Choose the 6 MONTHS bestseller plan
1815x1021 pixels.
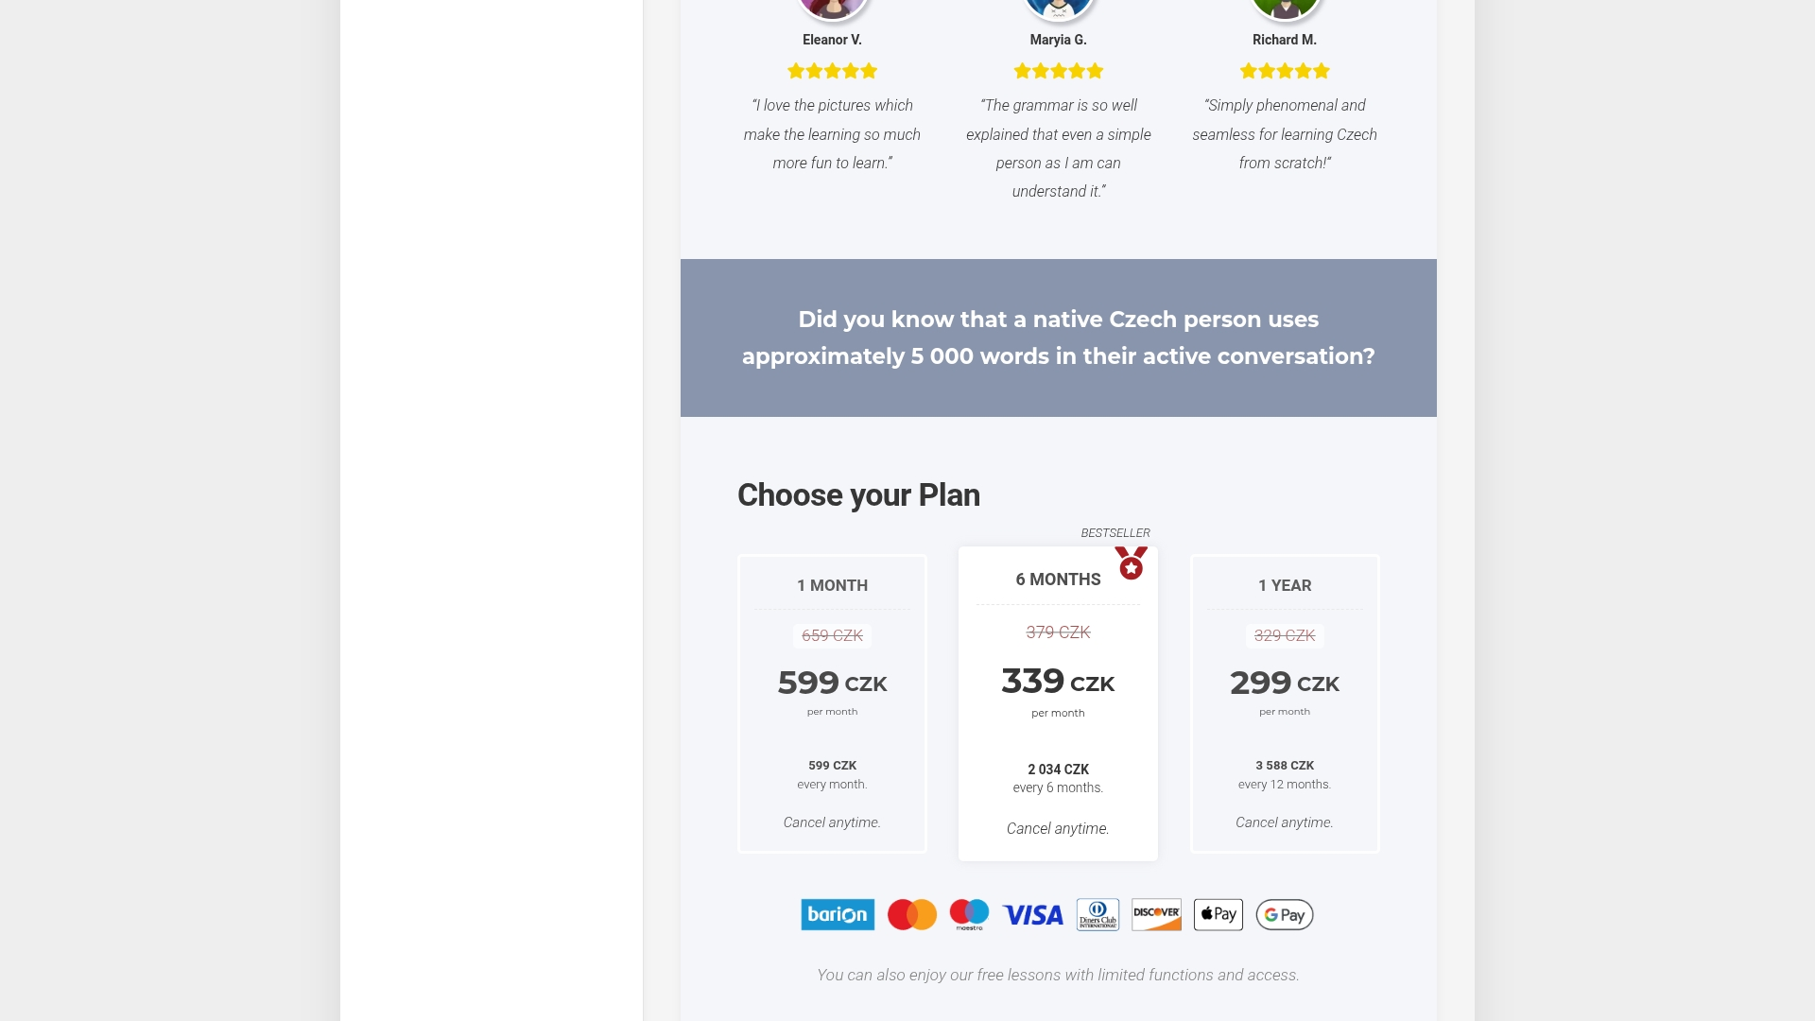[1058, 703]
